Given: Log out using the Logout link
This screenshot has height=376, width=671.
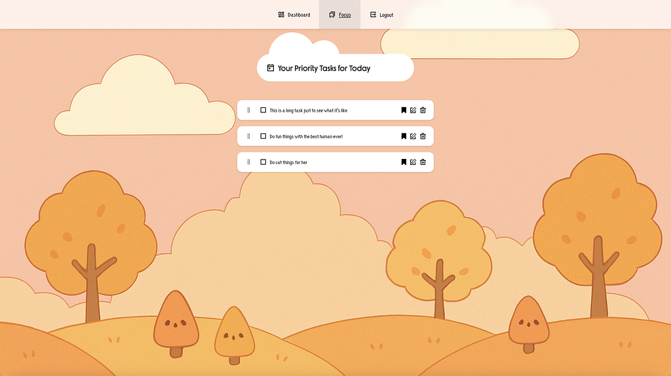Looking at the screenshot, I should click(381, 14).
